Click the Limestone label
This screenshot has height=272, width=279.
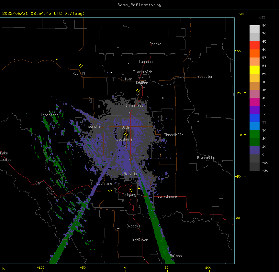click(50, 115)
